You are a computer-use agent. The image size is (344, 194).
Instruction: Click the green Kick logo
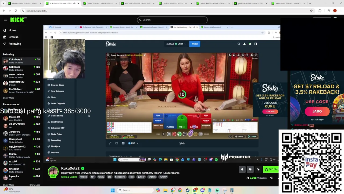coord(18,20)
